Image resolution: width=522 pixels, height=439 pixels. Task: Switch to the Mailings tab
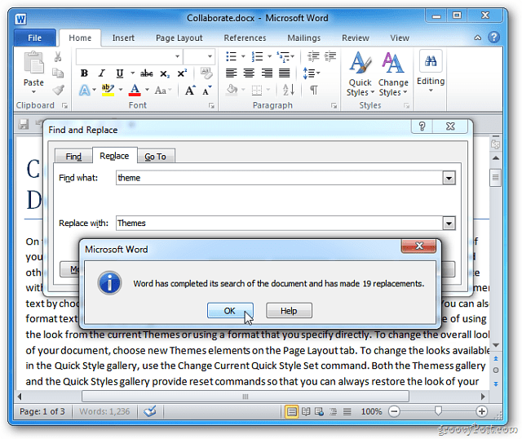pyautogui.click(x=304, y=38)
